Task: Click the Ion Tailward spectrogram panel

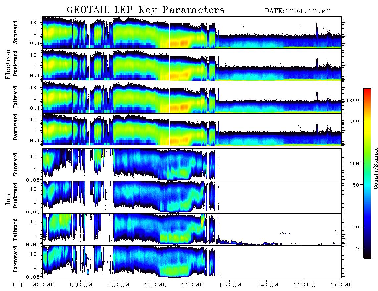Action: (192, 229)
